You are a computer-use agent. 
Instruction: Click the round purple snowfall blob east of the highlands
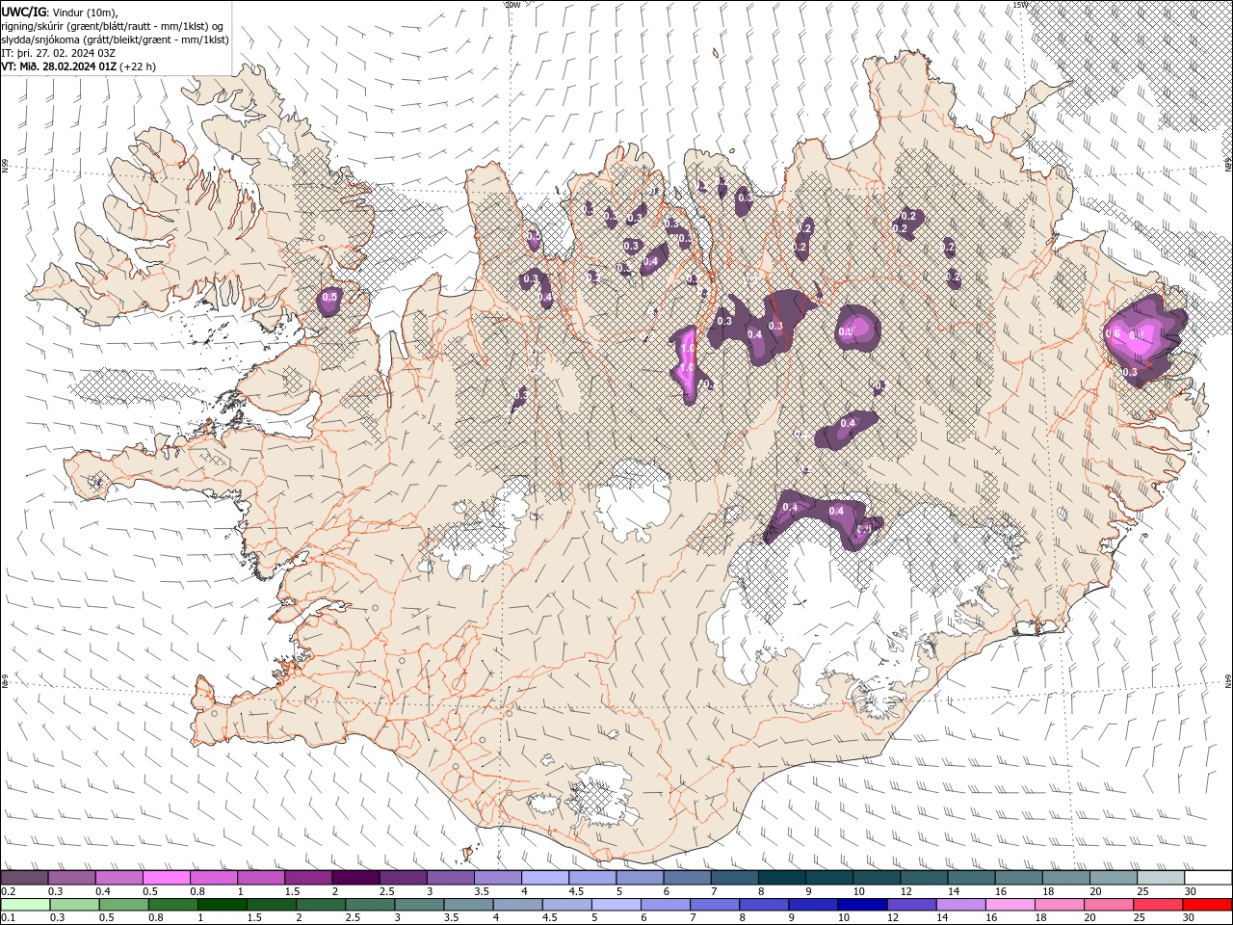pos(857,327)
